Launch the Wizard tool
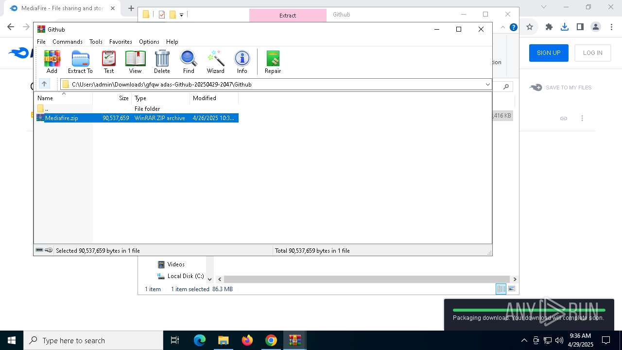Image resolution: width=622 pixels, height=350 pixels. [216, 62]
